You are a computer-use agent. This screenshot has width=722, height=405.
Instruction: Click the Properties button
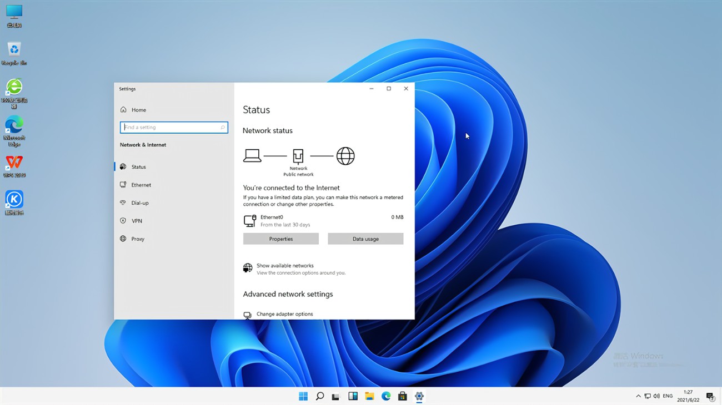(280, 239)
